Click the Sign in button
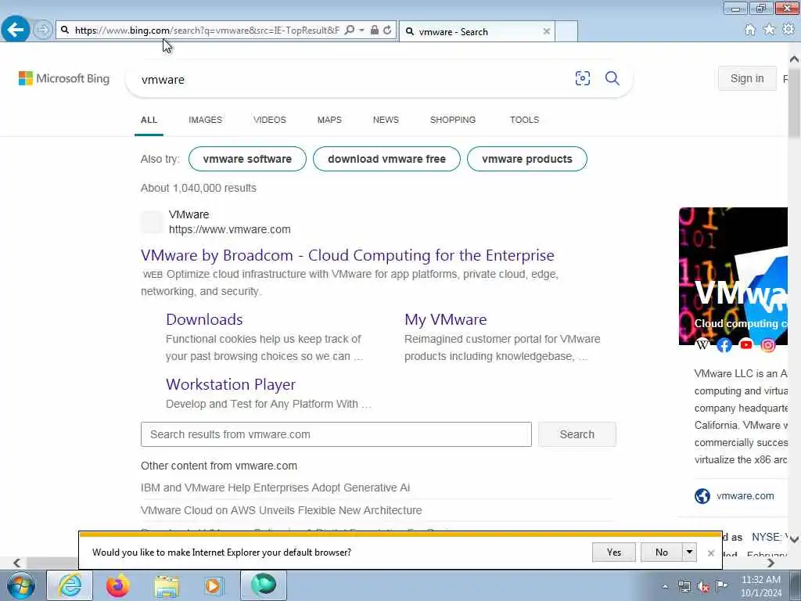 (x=747, y=78)
